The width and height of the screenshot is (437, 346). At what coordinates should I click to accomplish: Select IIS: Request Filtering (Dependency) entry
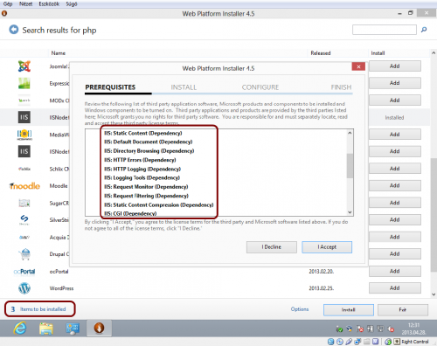(146, 196)
